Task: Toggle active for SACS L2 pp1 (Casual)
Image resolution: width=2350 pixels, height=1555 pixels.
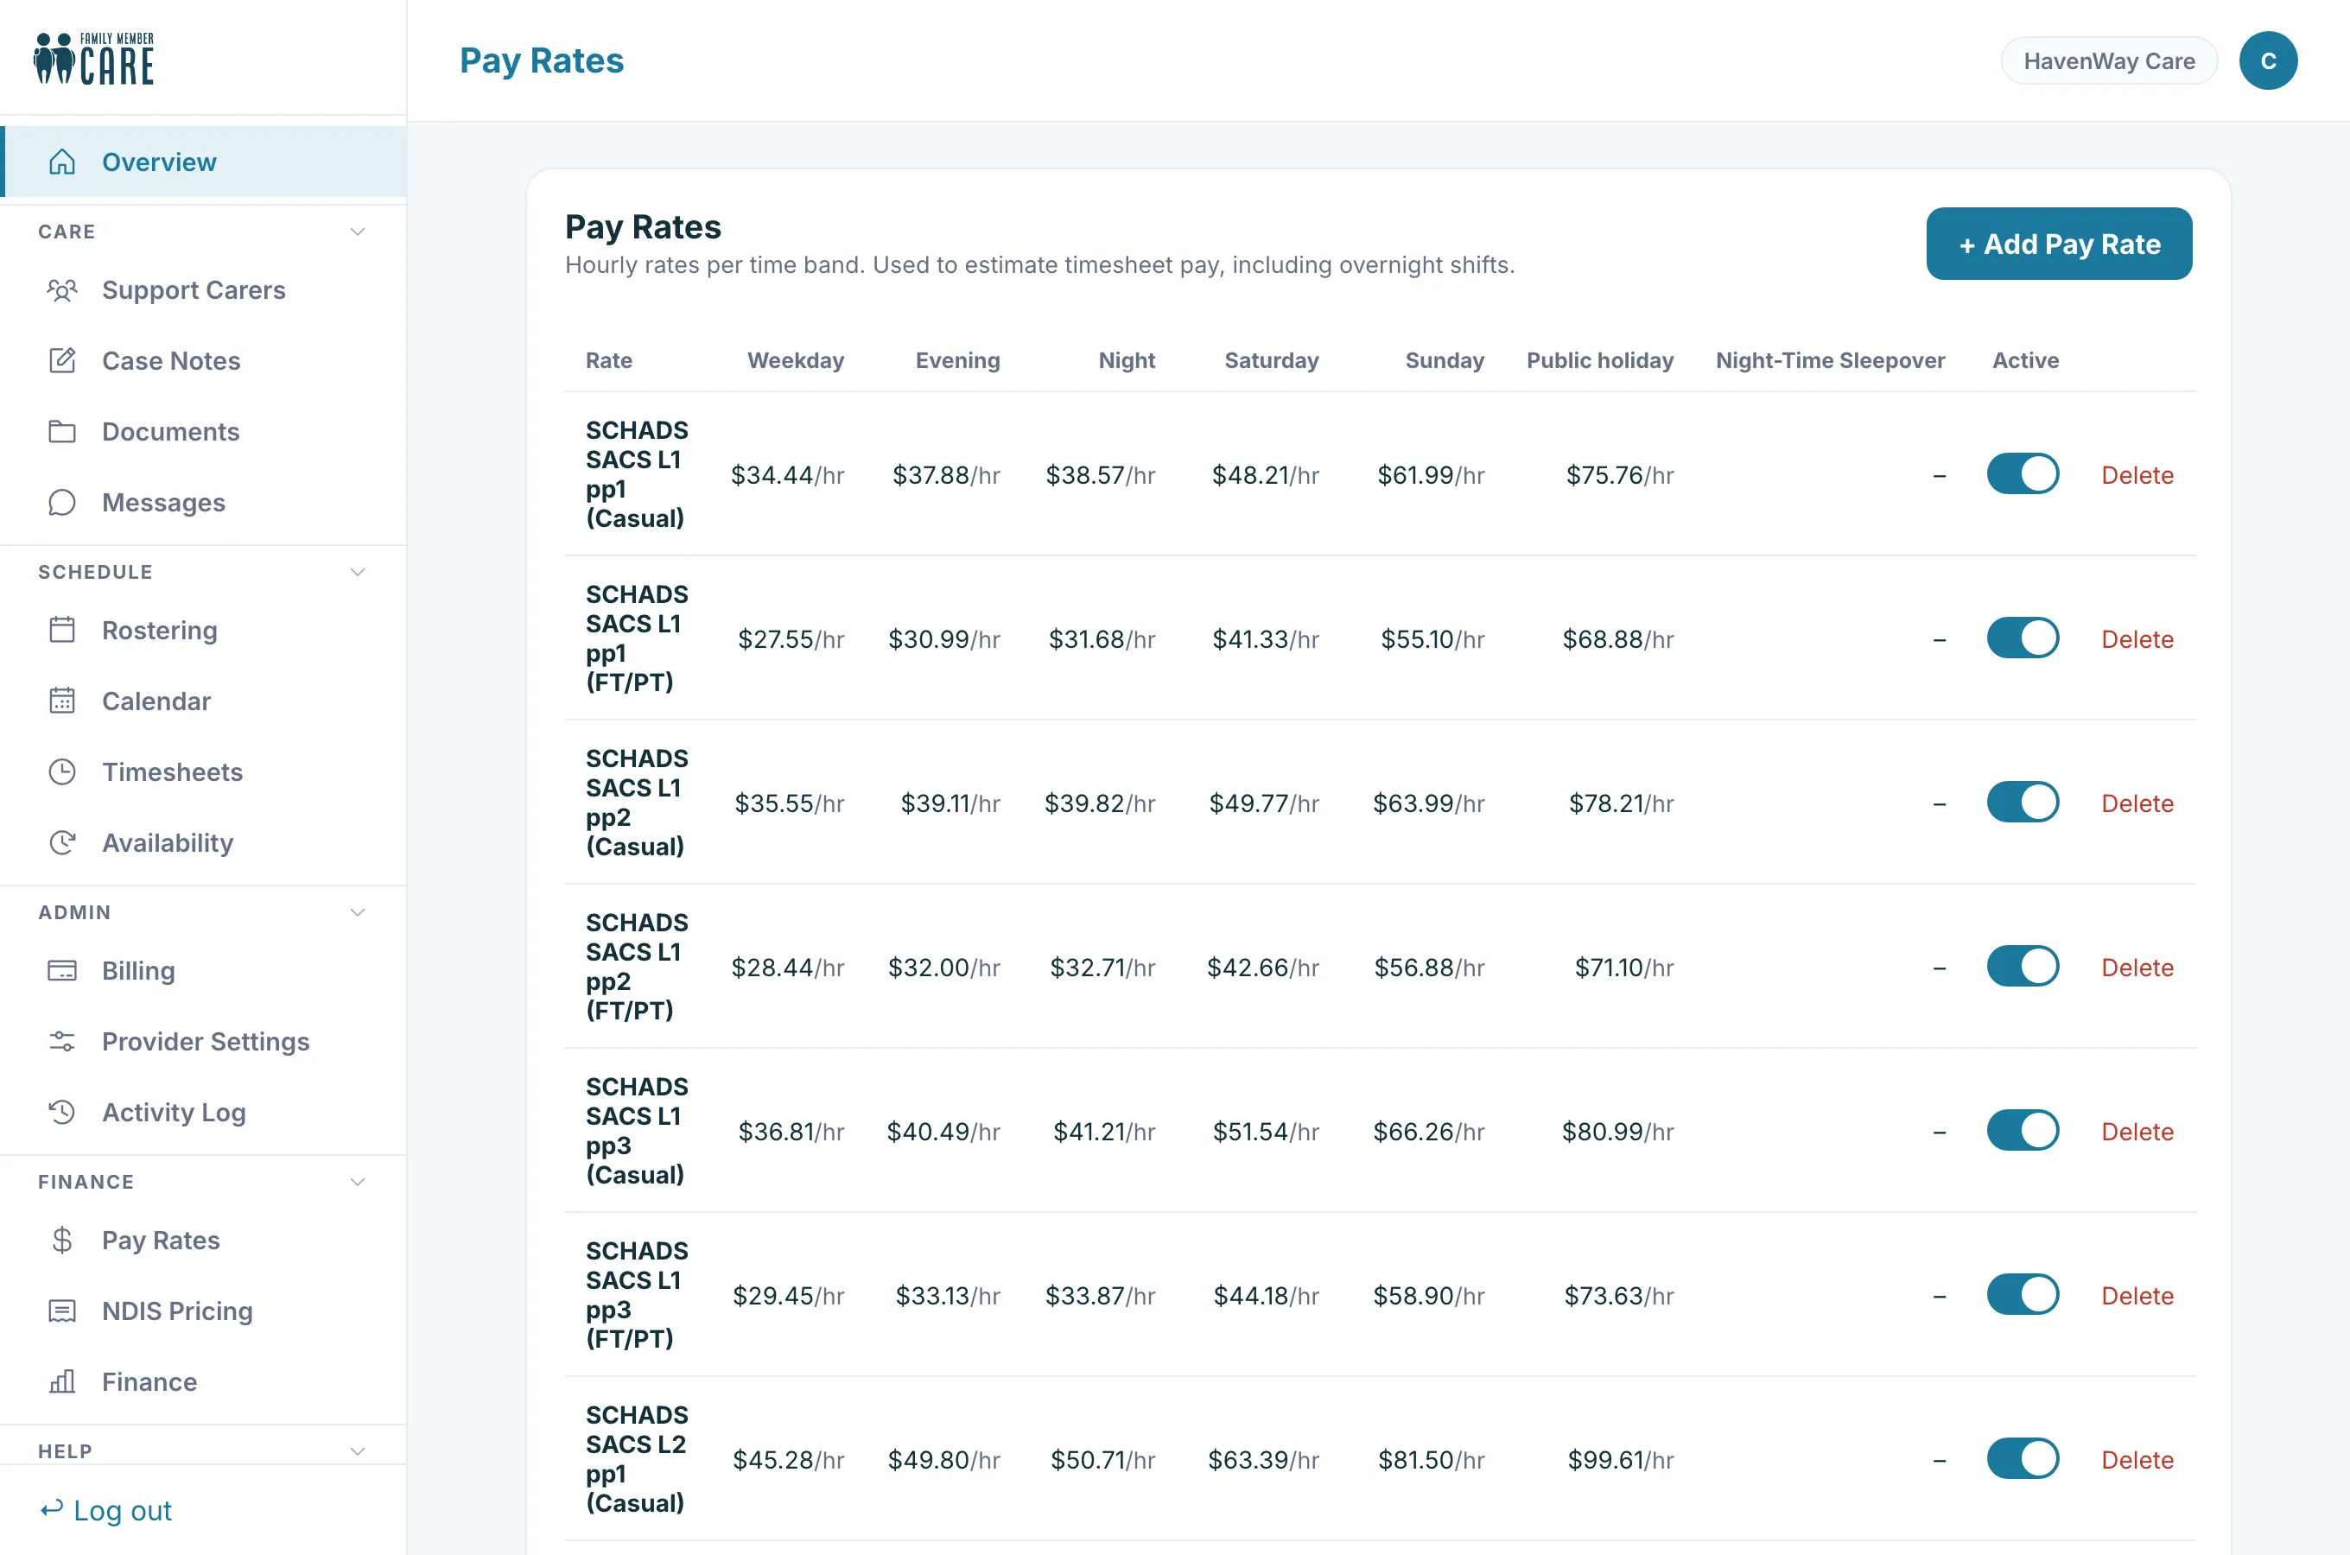Action: [x=2022, y=1459]
